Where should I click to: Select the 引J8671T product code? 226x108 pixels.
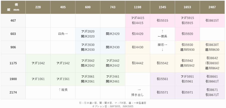pos(212,95)
